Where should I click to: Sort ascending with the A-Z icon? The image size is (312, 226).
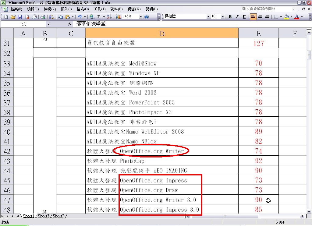point(109,17)
